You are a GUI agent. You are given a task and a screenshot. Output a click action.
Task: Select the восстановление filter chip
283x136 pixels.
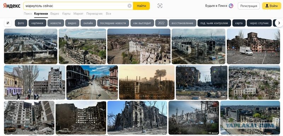183,23
